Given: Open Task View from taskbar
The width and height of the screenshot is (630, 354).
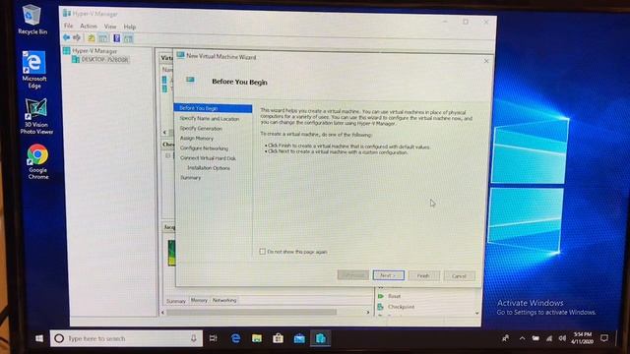Looking at the screenshot, I should pos(214,338).
